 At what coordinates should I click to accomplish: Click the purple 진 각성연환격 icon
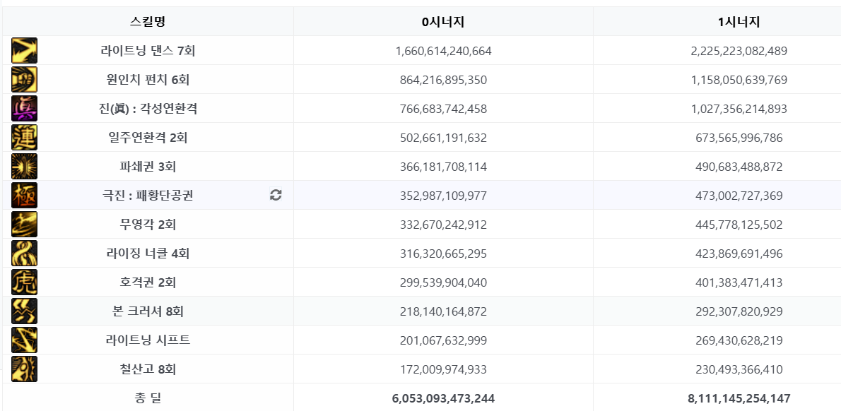24,109
